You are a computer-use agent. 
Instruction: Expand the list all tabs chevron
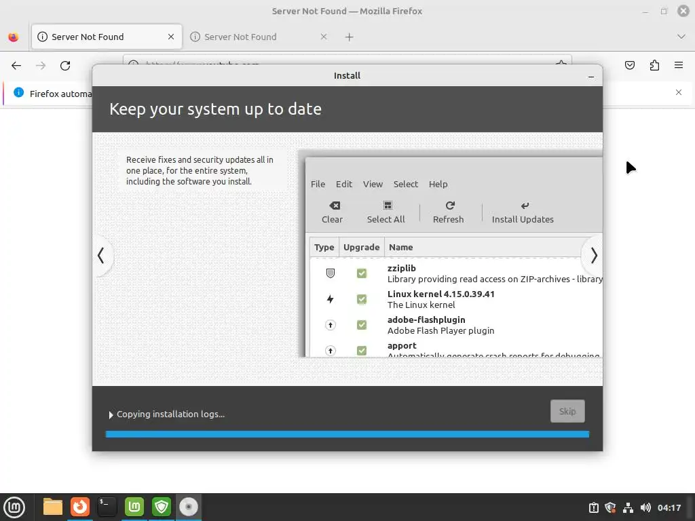pyautogui.click(x=681, y=37)
